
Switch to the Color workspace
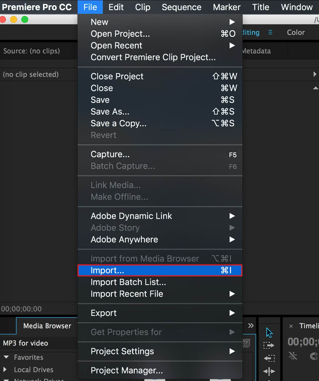coord(296,32)
